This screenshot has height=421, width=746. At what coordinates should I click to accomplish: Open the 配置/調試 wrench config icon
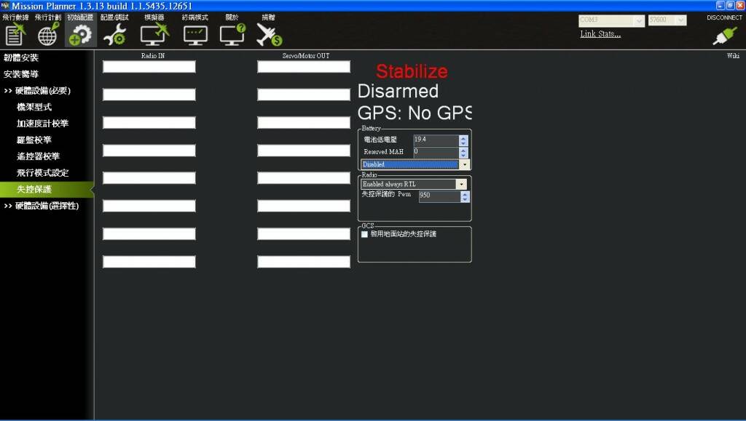pos(114,33)
